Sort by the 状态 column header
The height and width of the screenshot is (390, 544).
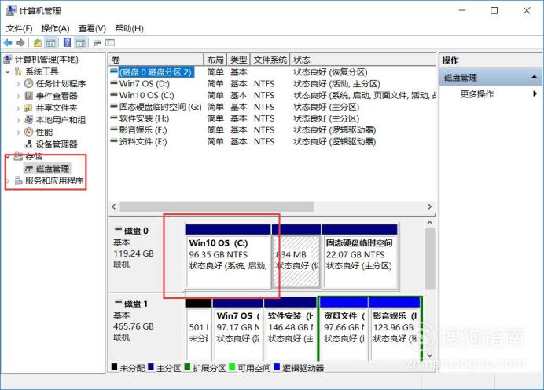coord(363,60)
